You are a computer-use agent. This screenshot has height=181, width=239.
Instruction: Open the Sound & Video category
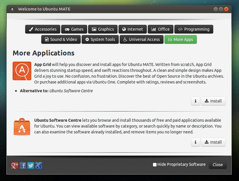click(x=61, y=39)
